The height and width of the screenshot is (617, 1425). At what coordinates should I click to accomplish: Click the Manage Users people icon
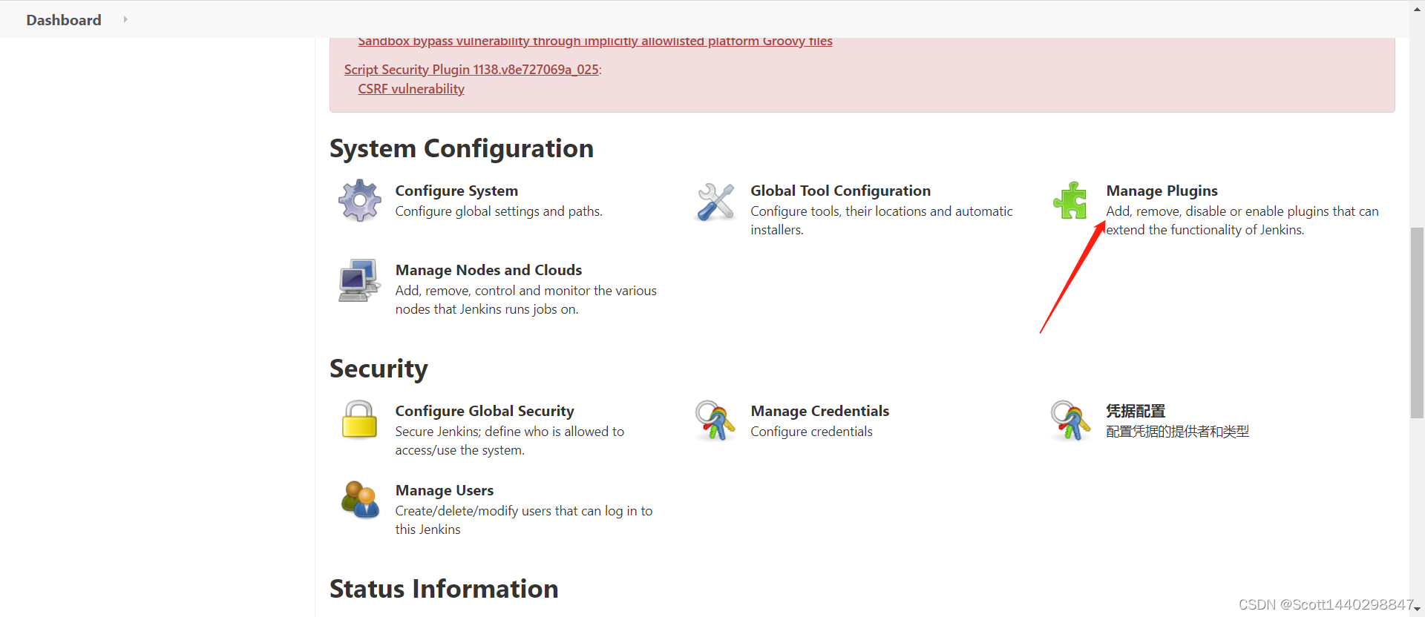[360, 500]
